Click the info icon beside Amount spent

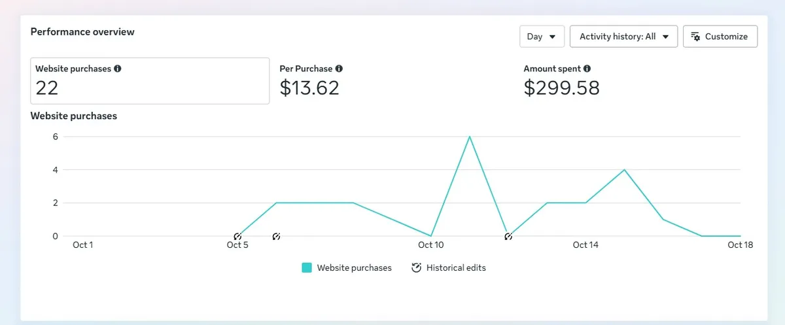pyautogui.click(x=587, y=69)
